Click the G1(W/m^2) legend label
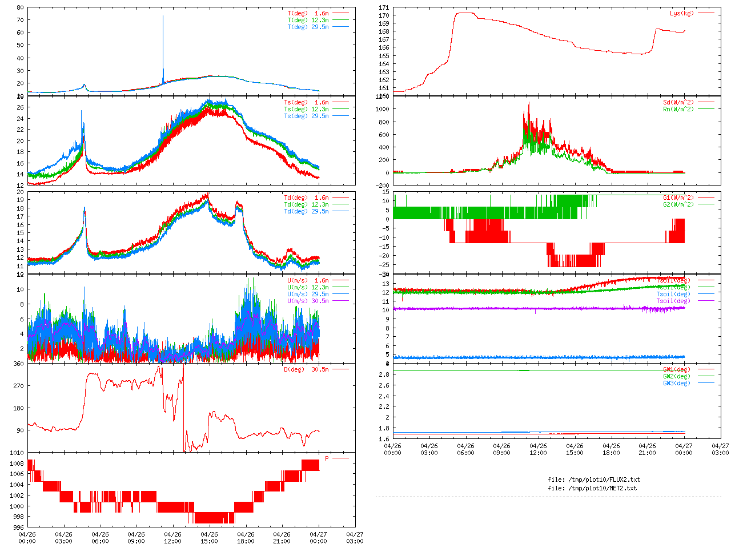731x548 pixels. (x=678, y=198)
